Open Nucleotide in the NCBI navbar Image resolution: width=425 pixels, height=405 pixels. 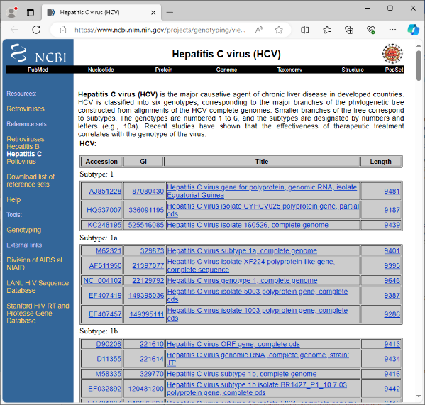(101, 70)
